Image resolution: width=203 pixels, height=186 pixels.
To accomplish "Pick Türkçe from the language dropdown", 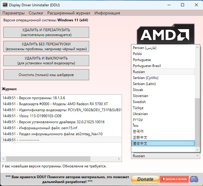I will [138, 108].
